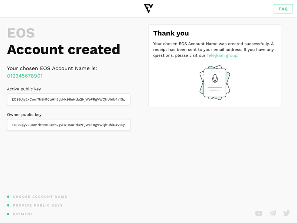
Task: Click the Telegram paper plane icon in footer
Action: point(272,213)
